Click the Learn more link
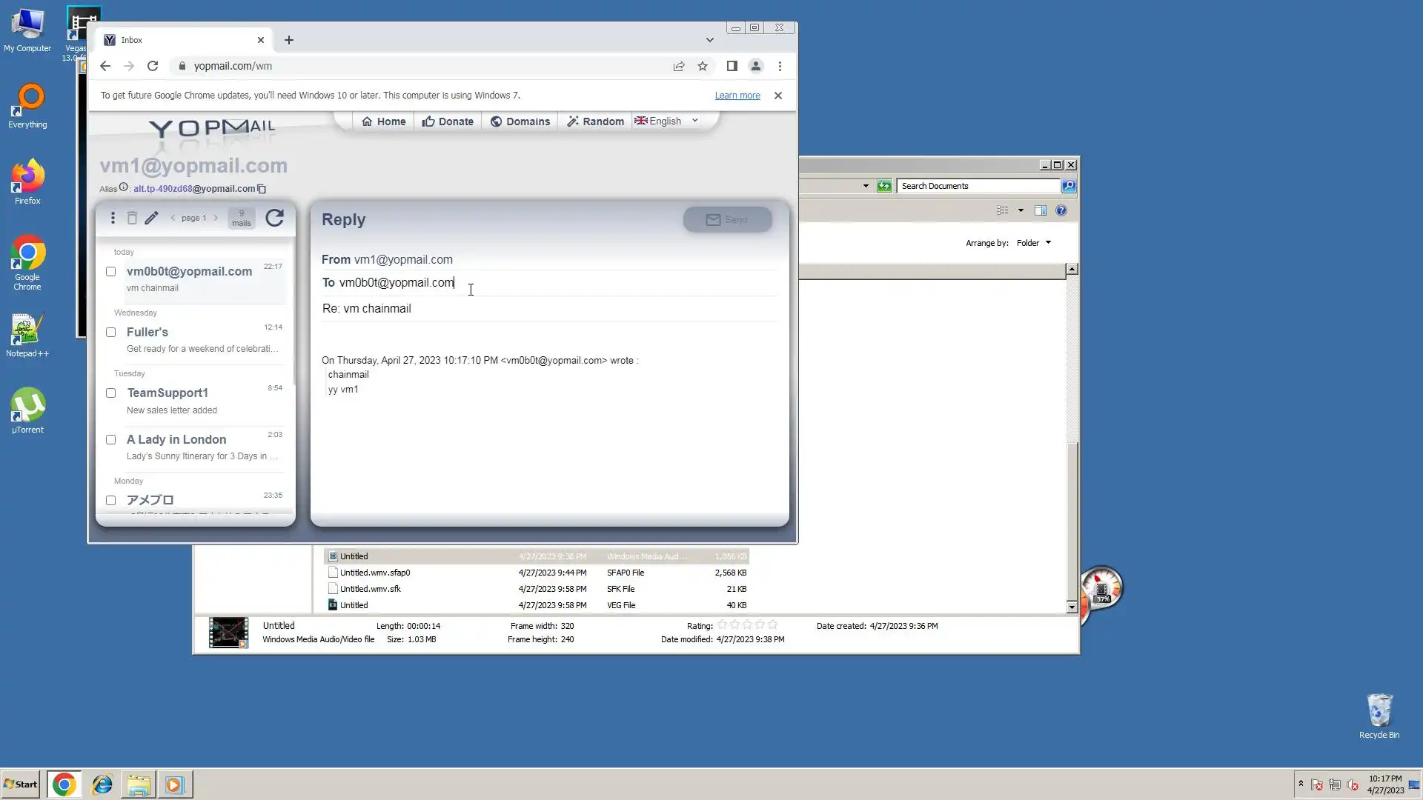The width and height of the screenshot is (1423, 800). coord(737,96)
